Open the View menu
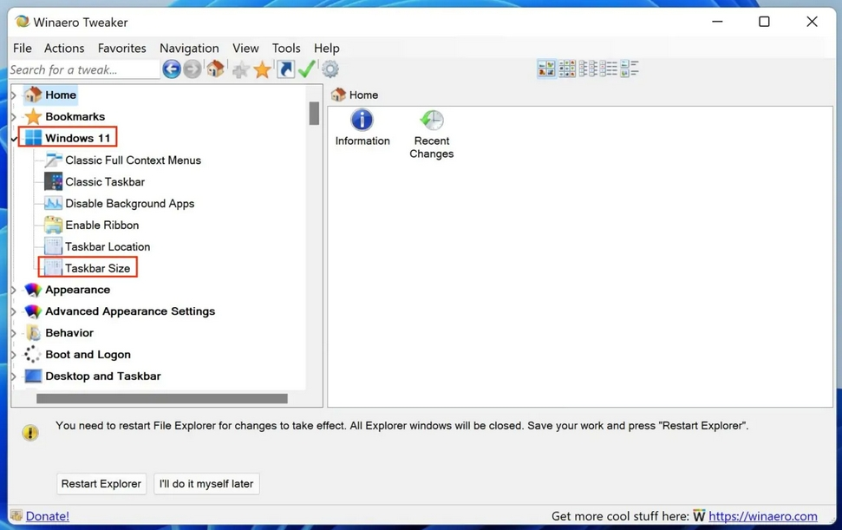 click(x=245, y=48)
